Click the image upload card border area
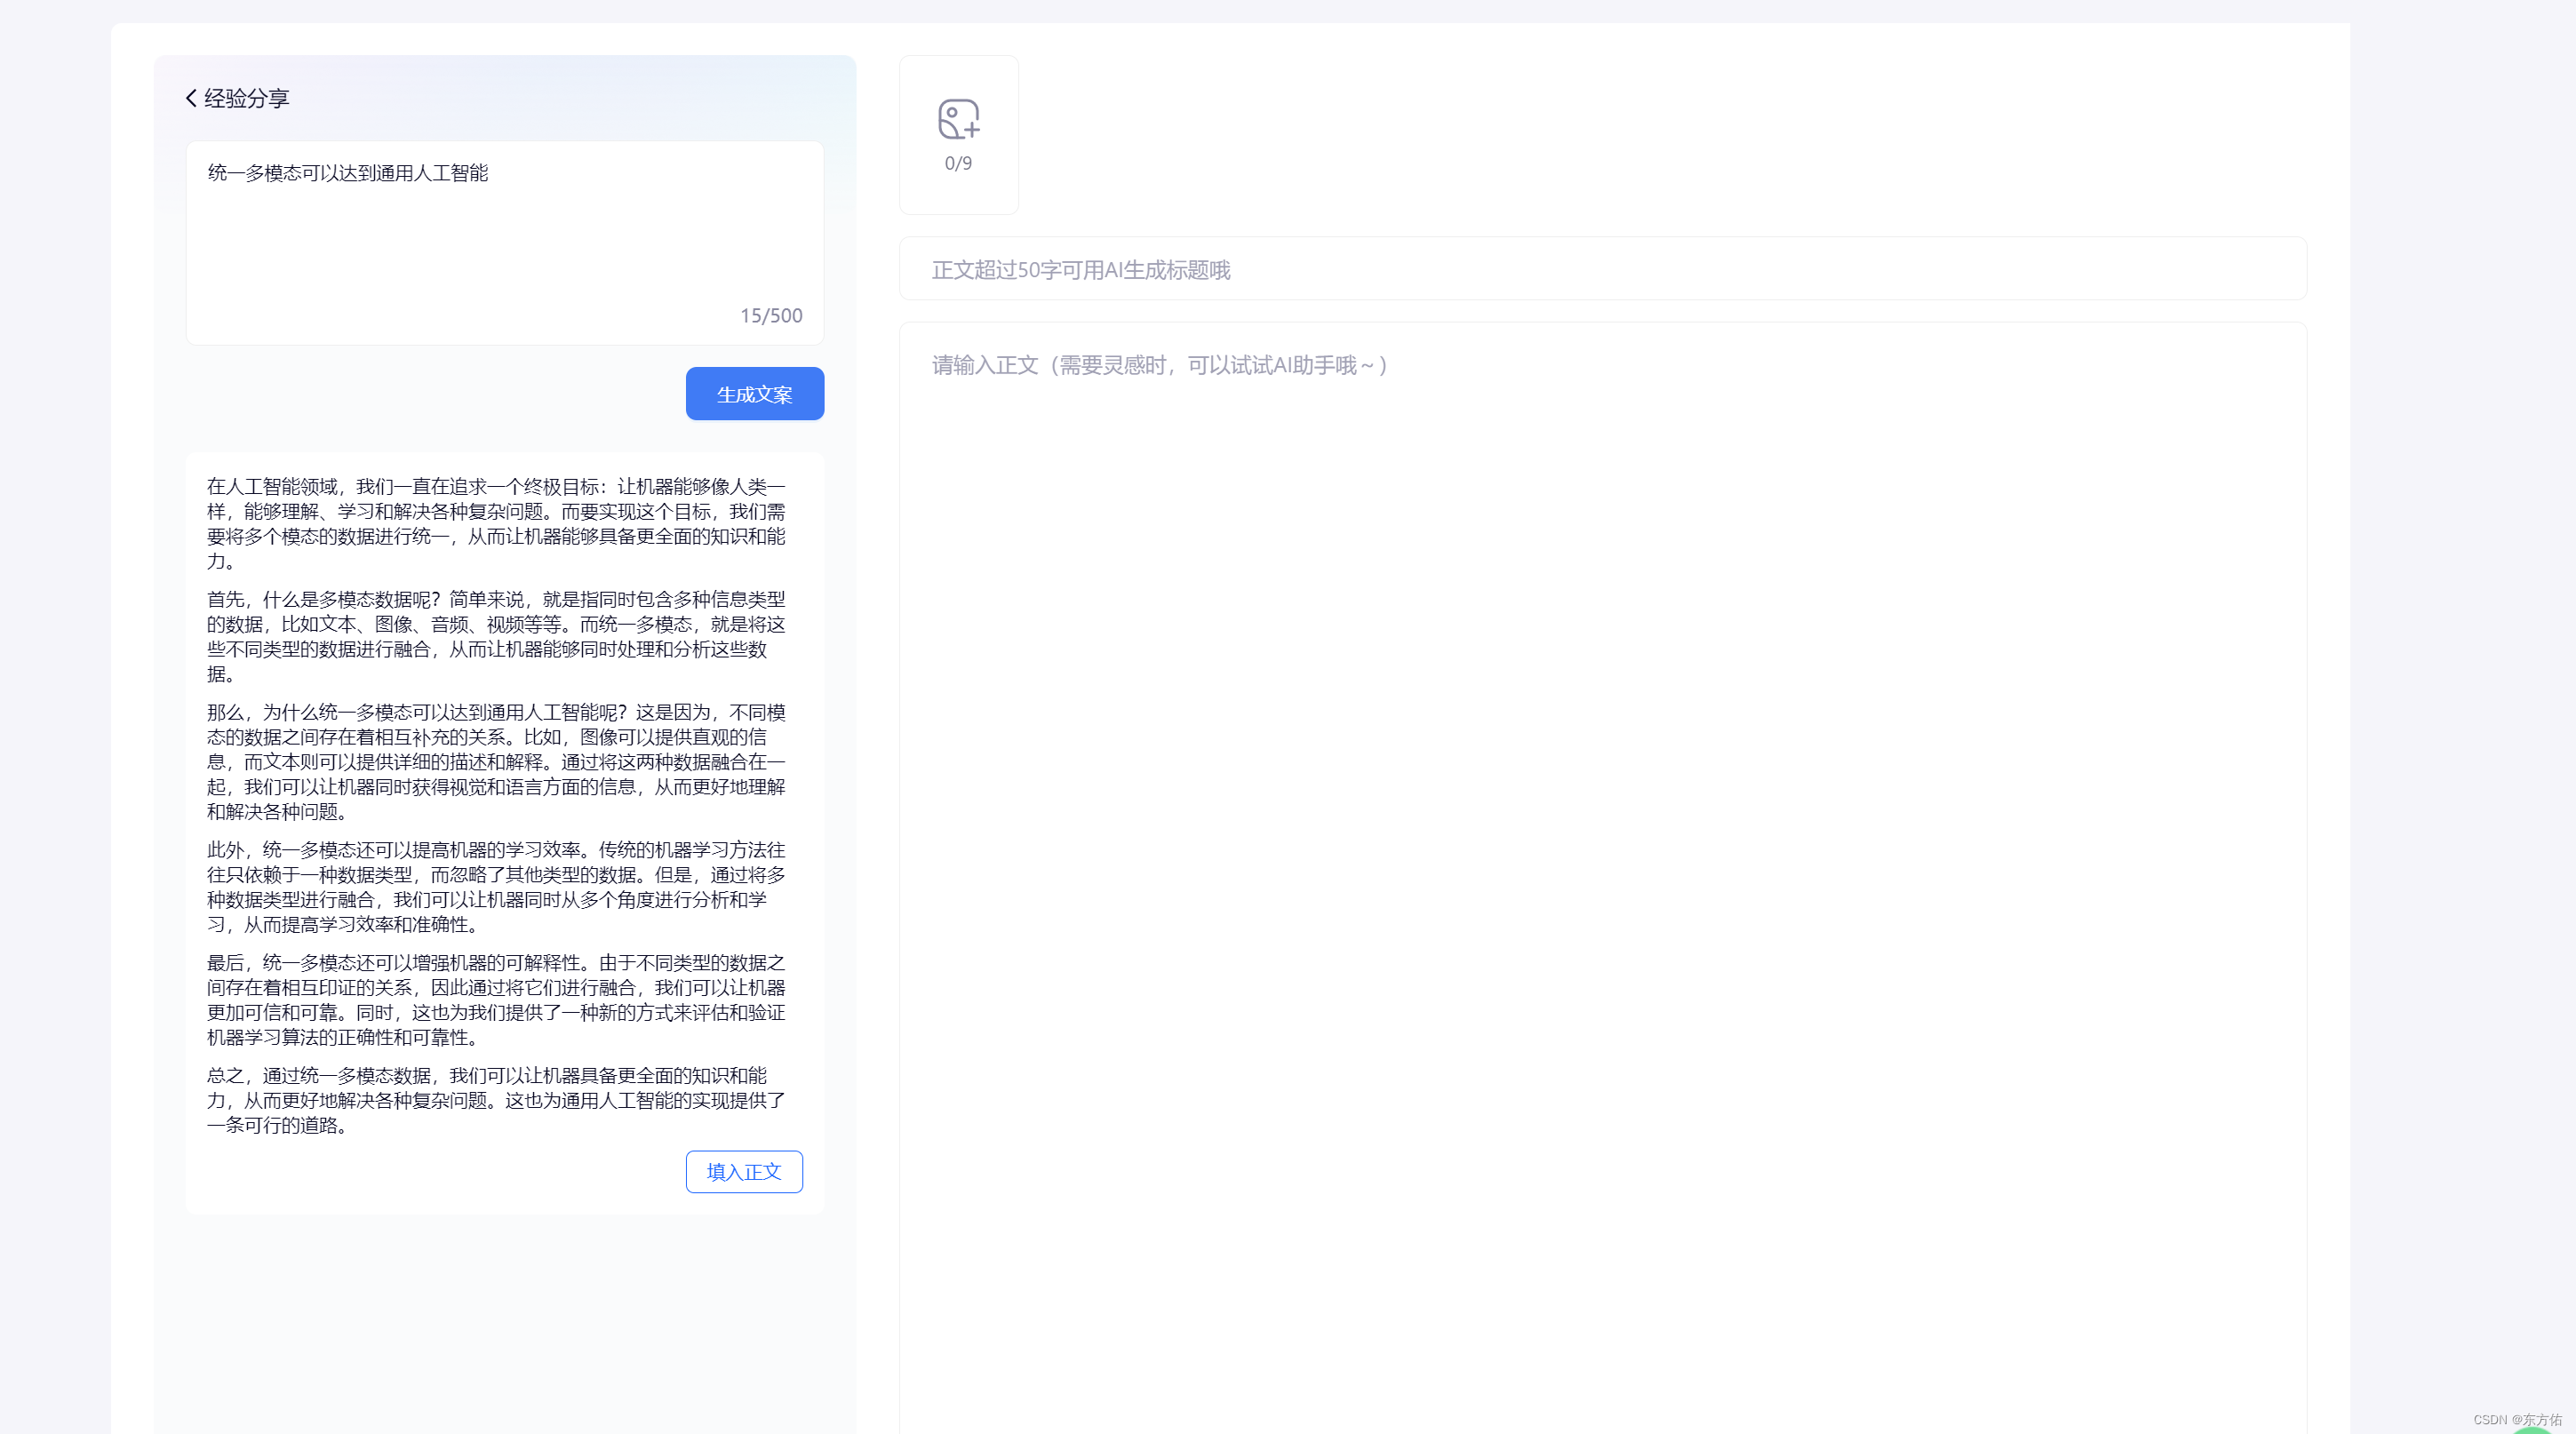Viewport: 2576px width, 1434px height. (958, 200)
